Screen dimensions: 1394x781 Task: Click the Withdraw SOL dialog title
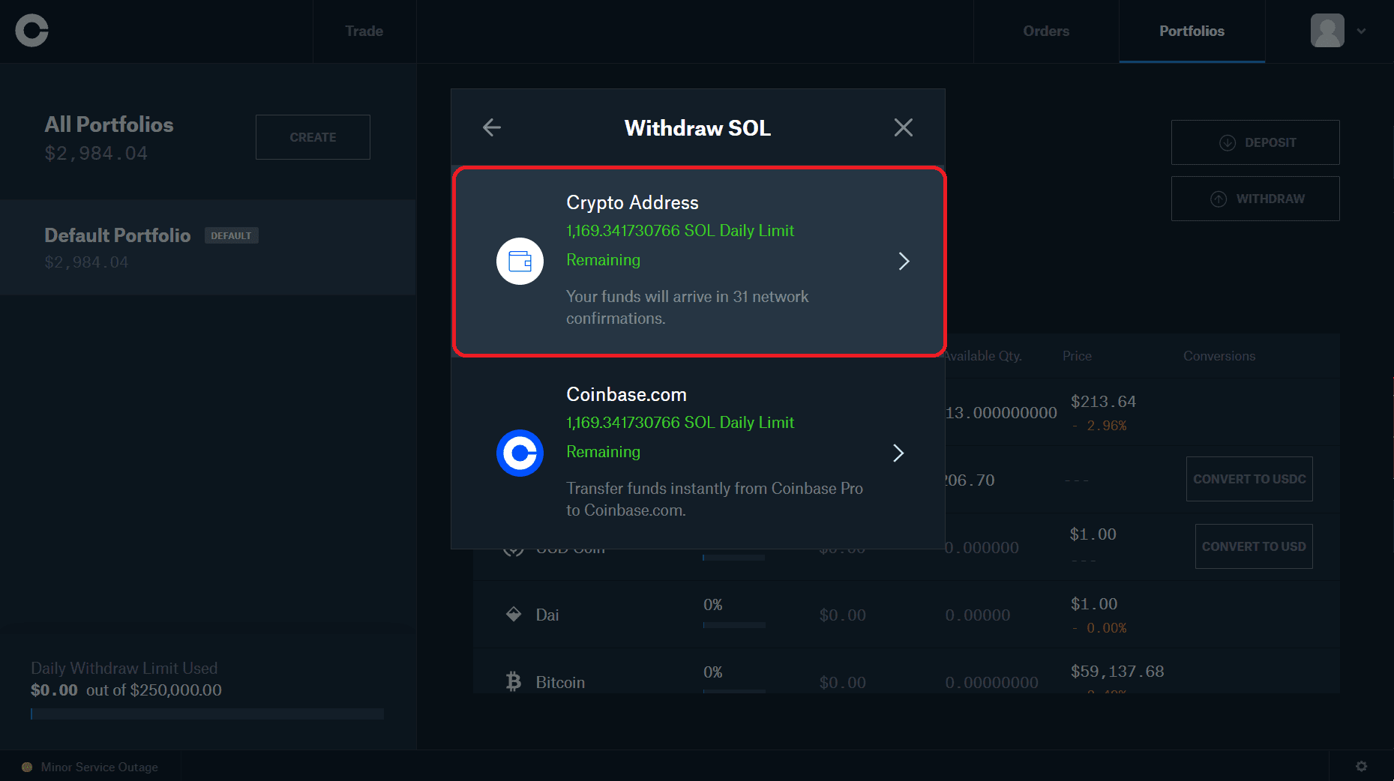click(697, 128)
